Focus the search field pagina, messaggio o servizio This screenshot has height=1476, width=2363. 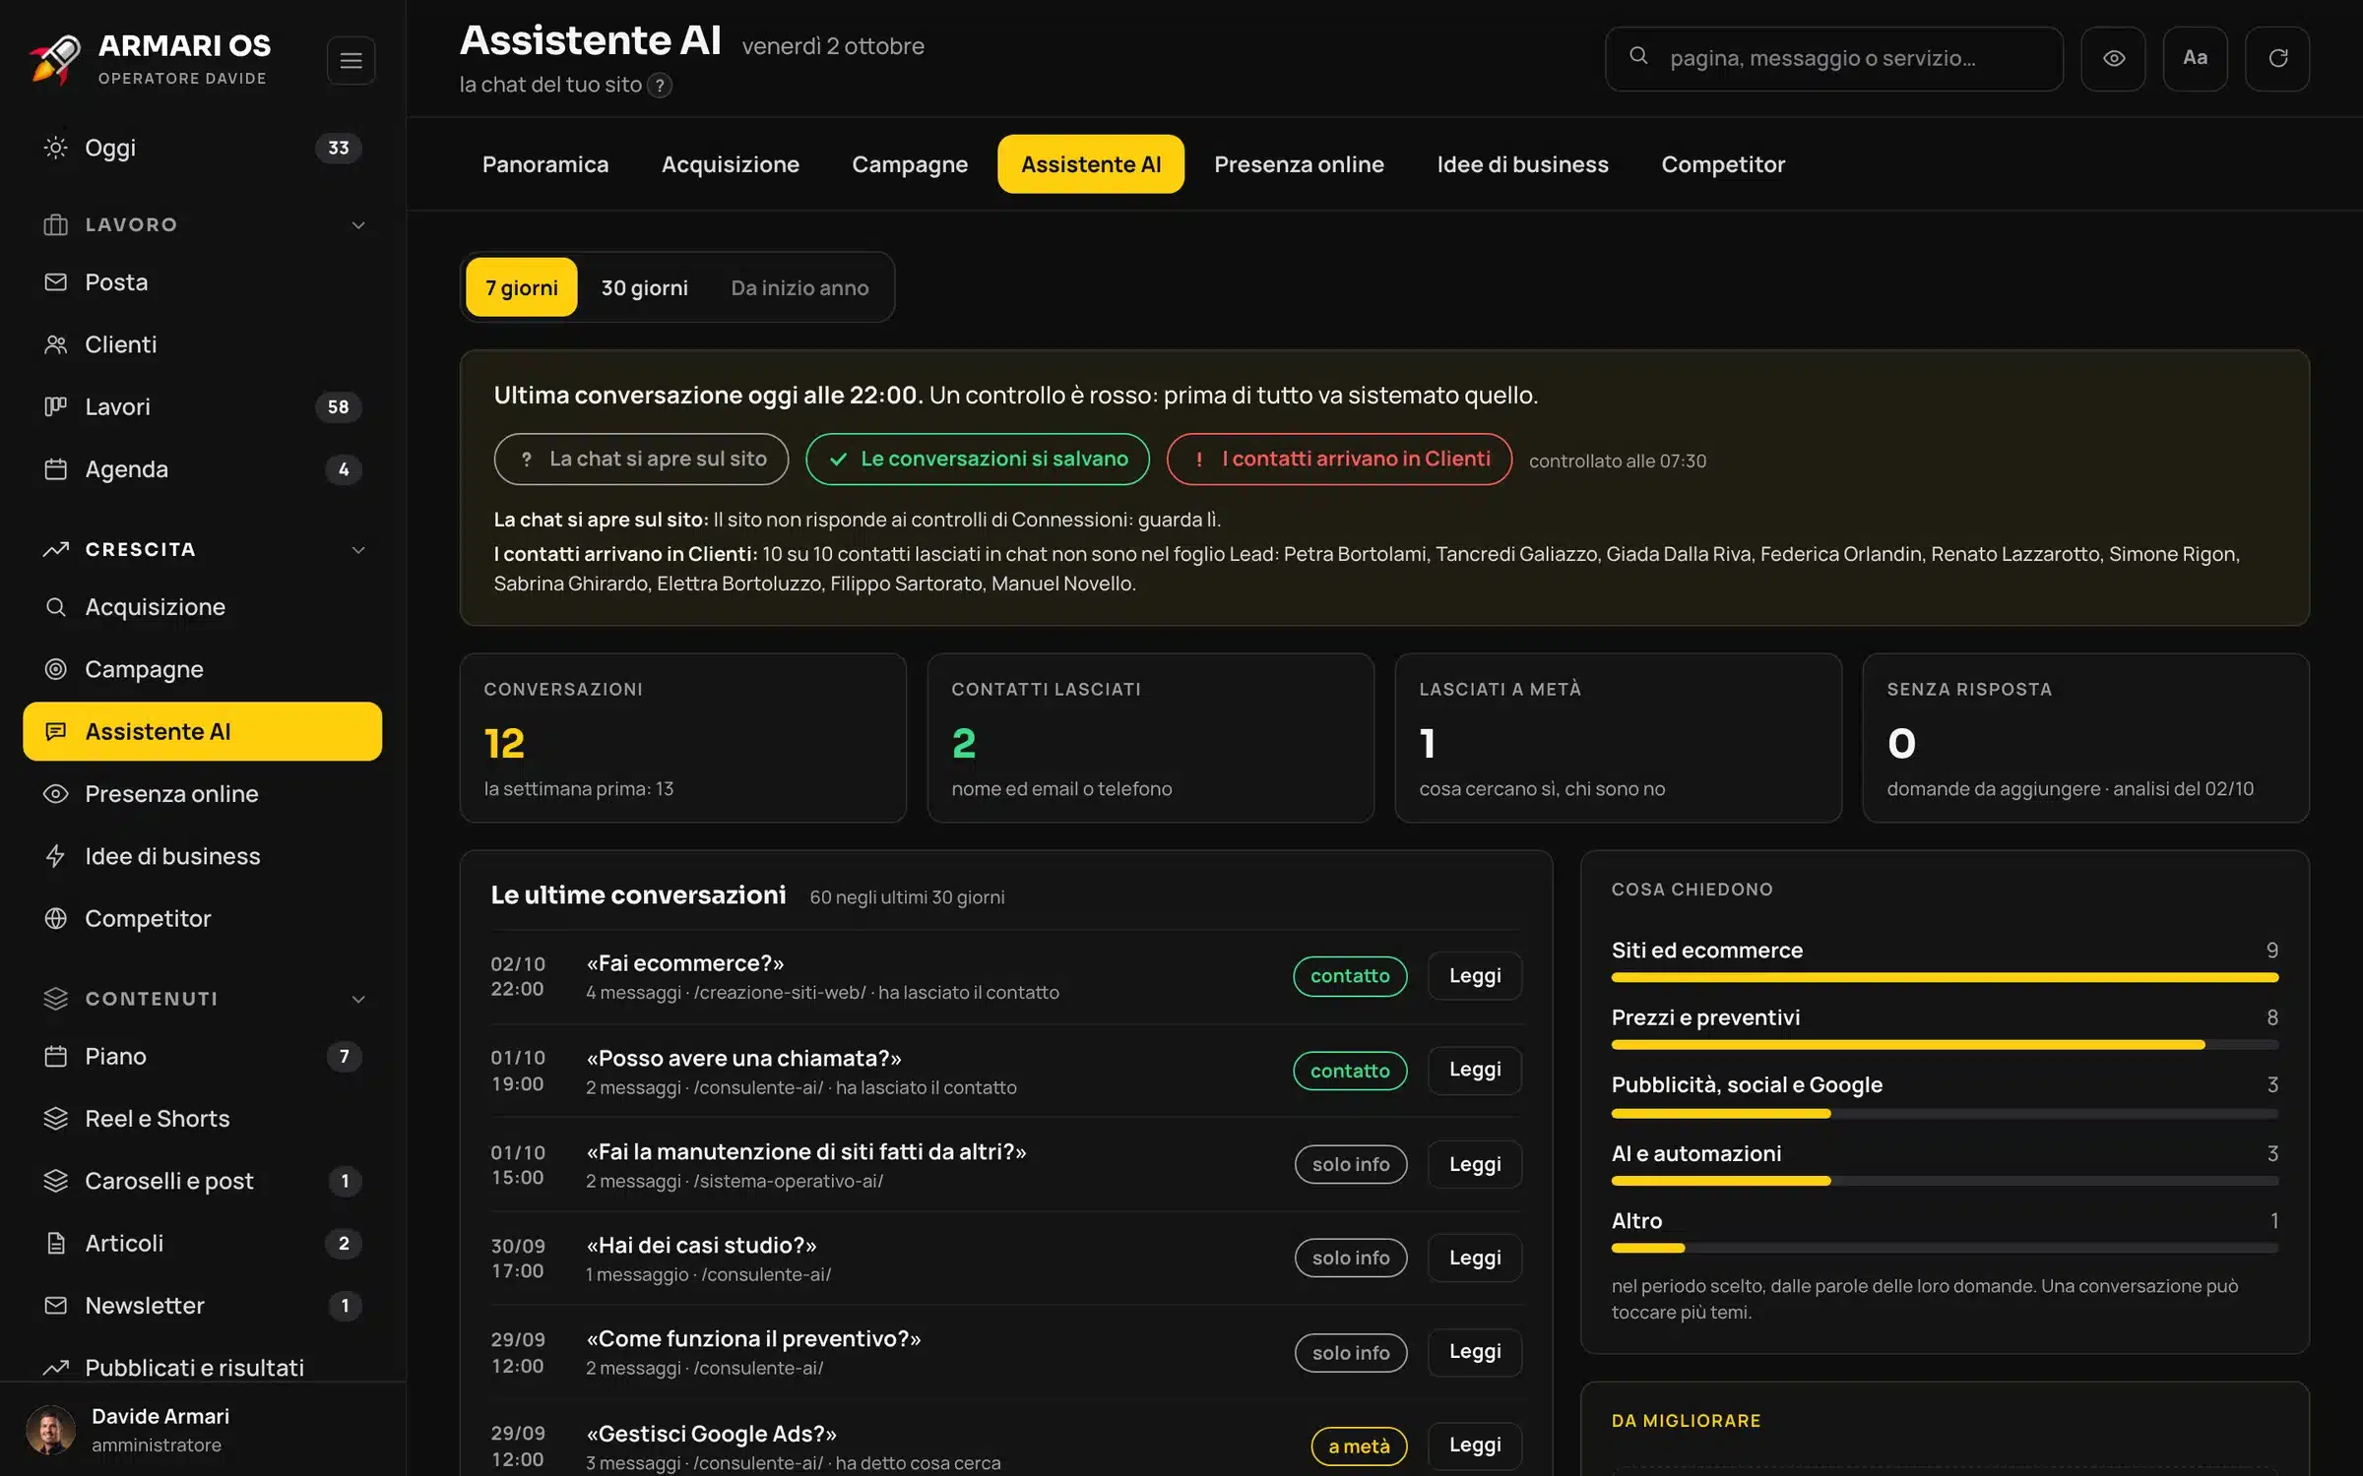[x=1833, y=58]
